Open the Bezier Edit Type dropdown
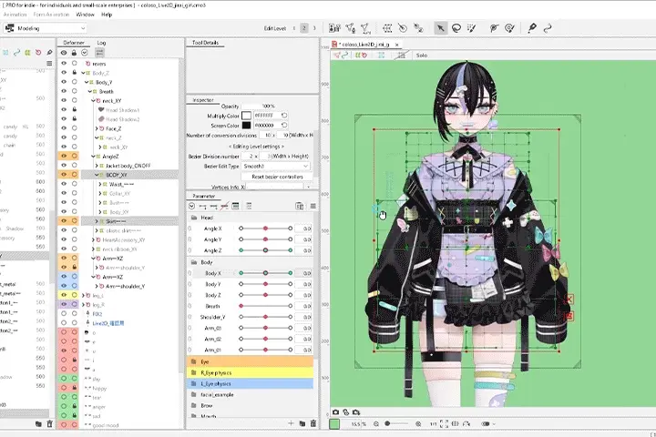The image size is (656, 437). coord(276,166)
